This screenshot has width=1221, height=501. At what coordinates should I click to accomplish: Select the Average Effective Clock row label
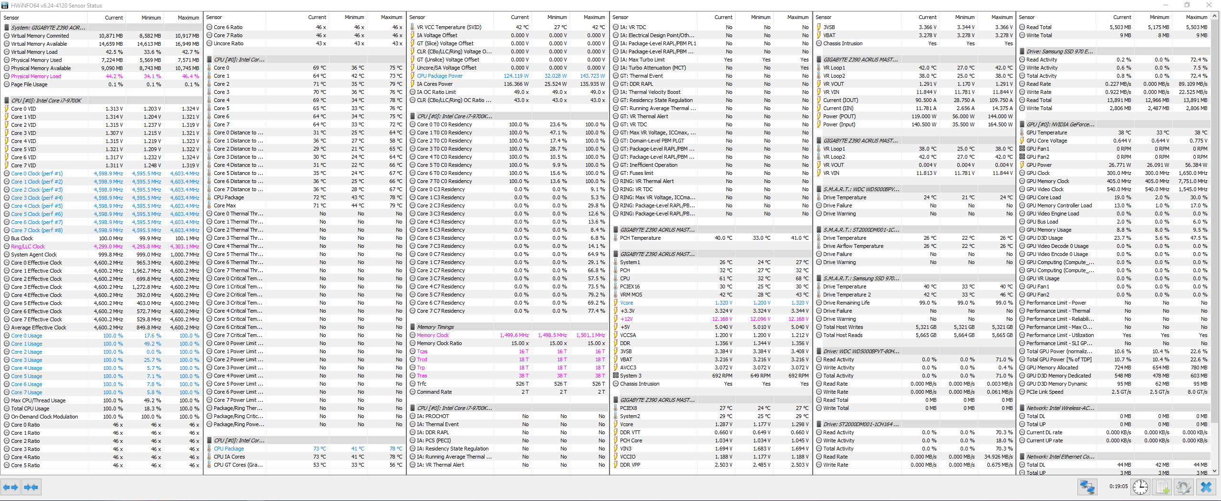pos(39,327)
